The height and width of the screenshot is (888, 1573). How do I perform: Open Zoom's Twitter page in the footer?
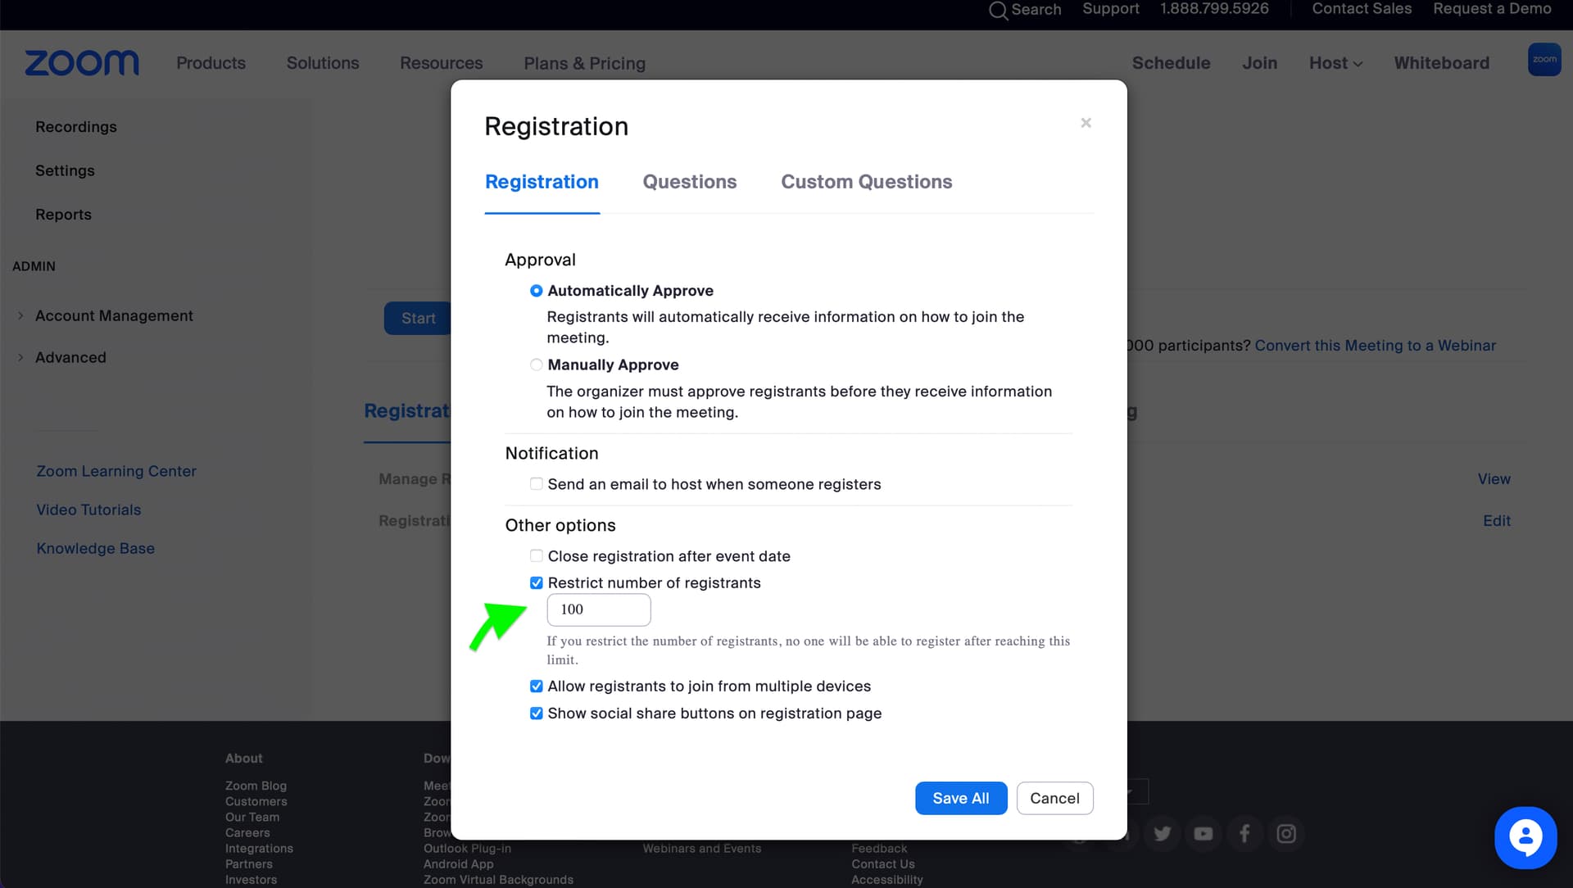tap(1162, 833)
